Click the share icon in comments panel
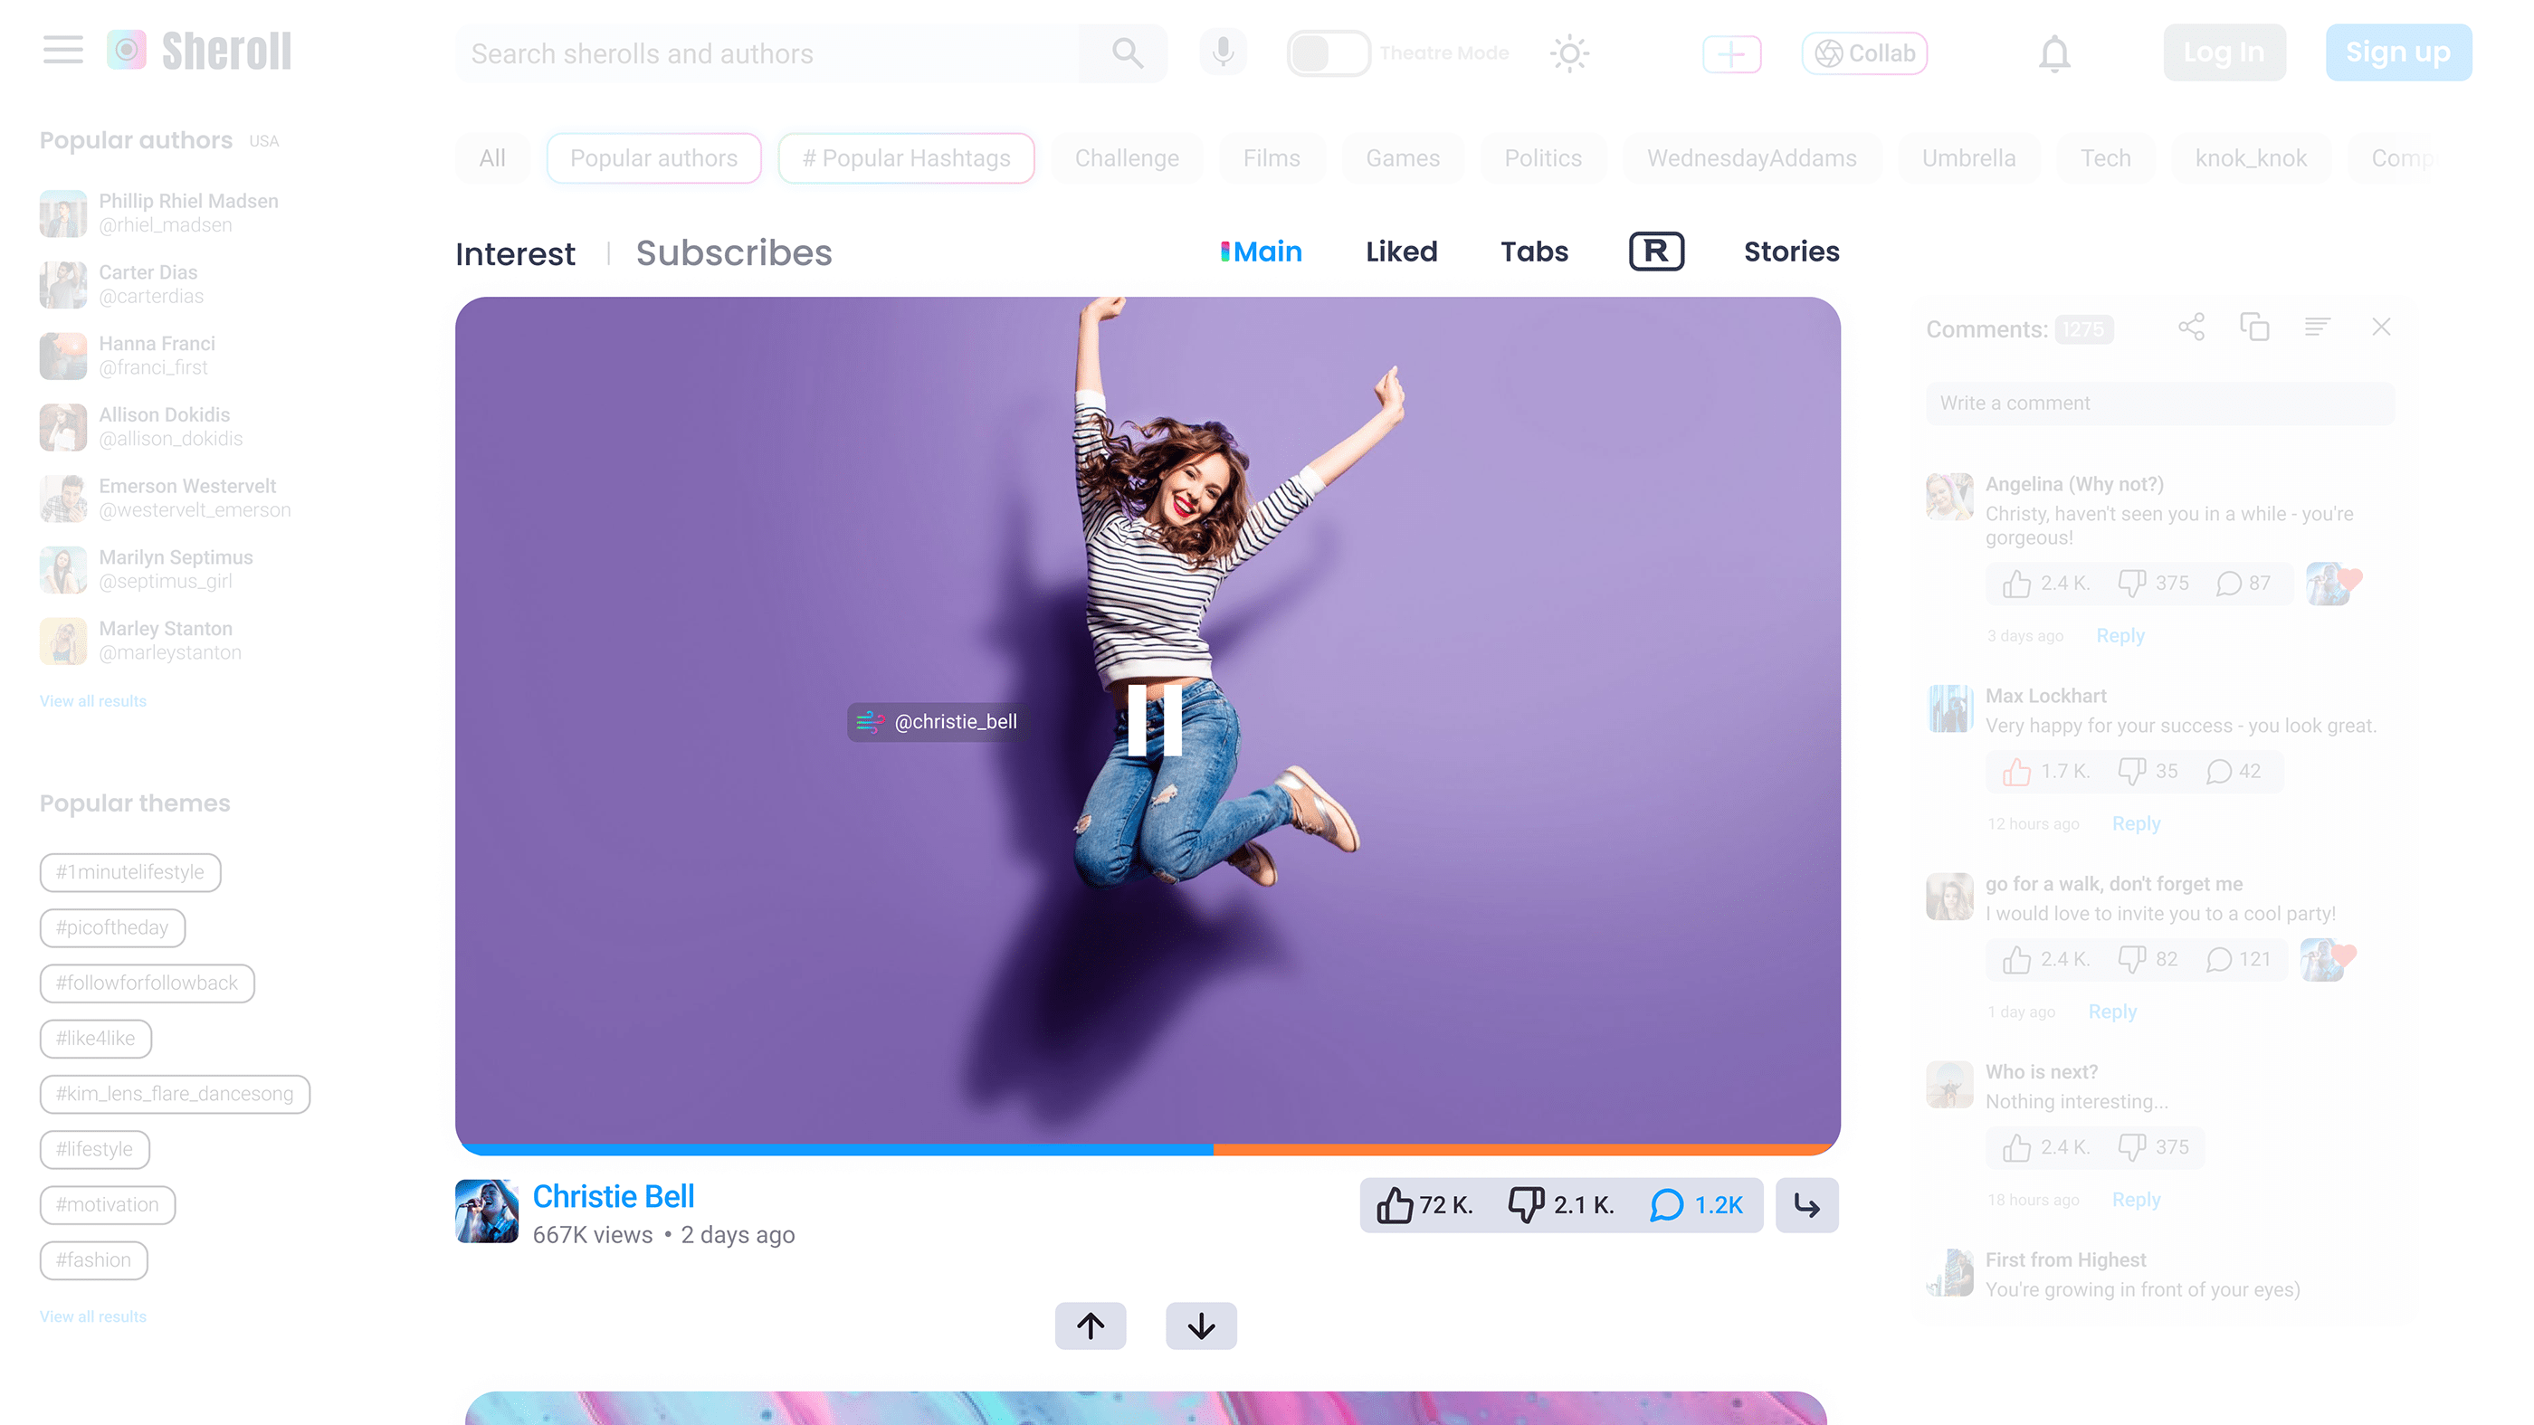The width and height of the screenshot is (2534, 1425). (2191, 328)
